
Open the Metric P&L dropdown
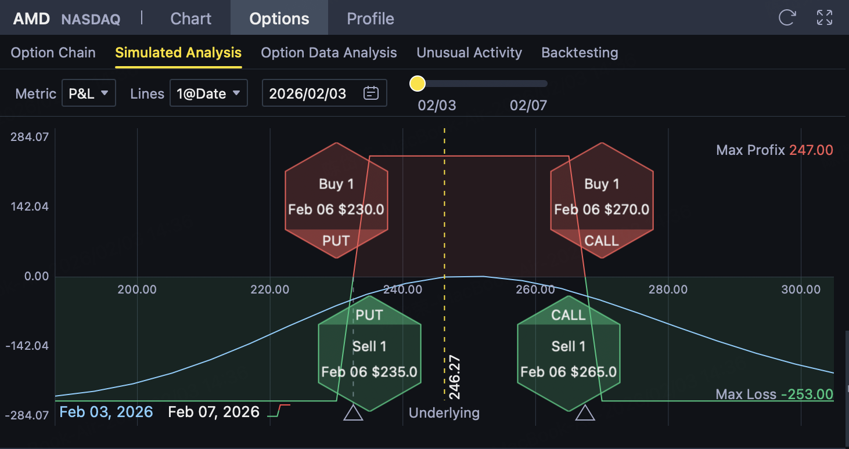[x=89, y=93]
